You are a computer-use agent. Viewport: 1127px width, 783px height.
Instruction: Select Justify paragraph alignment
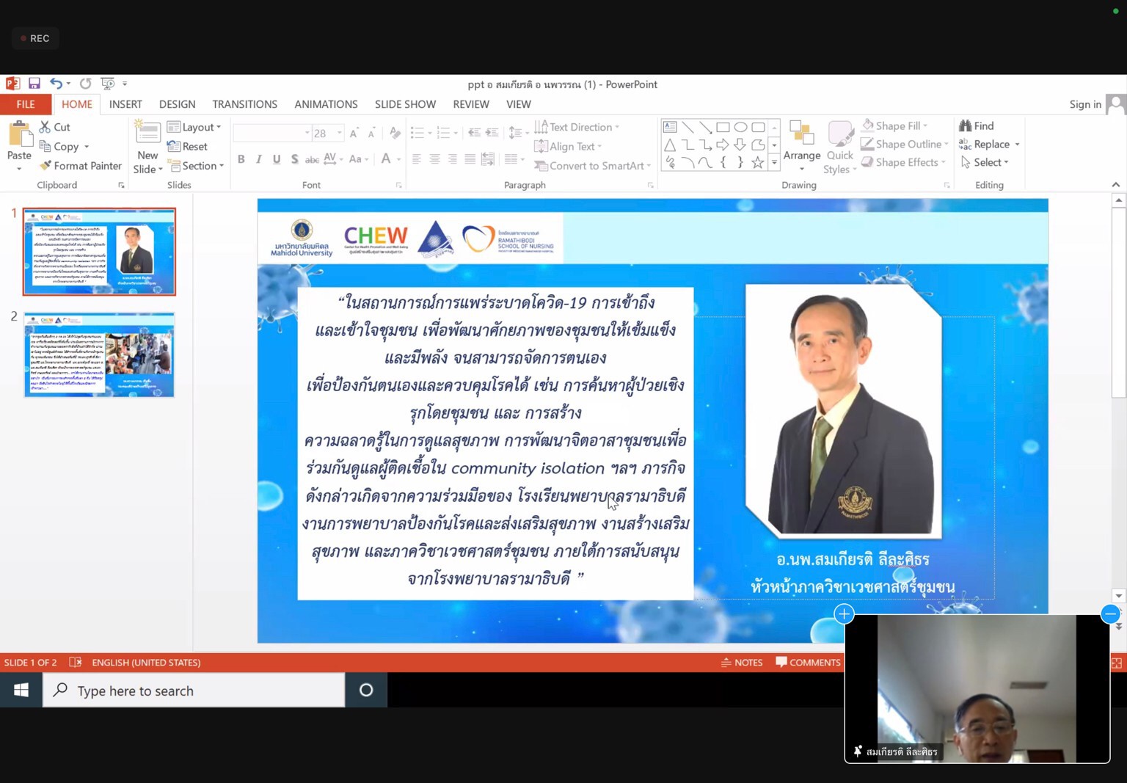click(x=470, y=159)
